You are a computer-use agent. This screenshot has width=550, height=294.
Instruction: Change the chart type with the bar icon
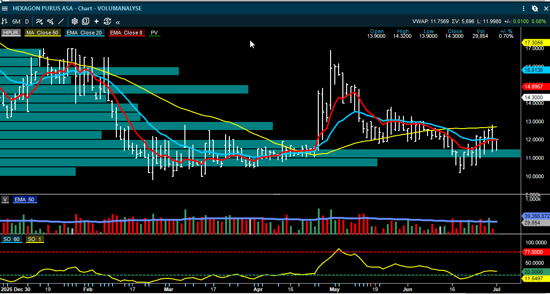(5, 21)
